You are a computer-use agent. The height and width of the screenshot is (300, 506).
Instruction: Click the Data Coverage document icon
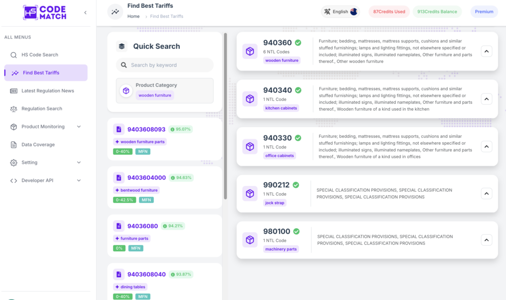(13, 145)
